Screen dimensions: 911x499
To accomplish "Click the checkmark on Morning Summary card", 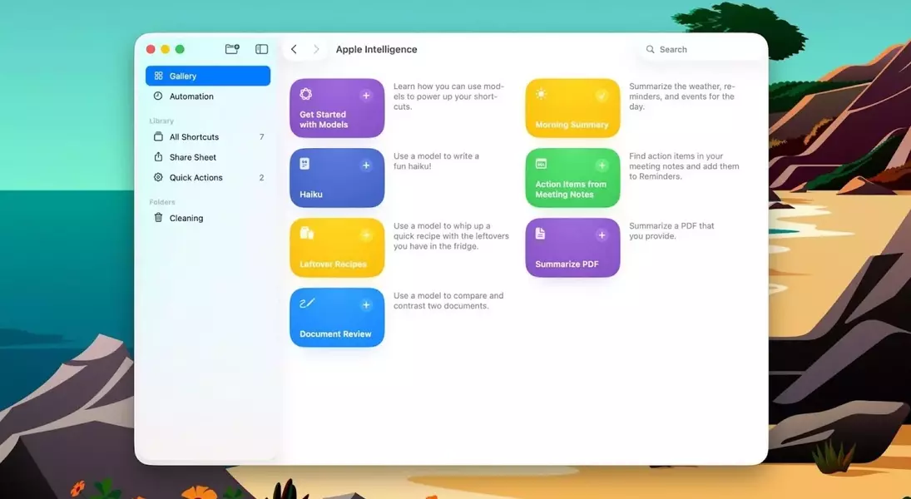I will 602,96.
